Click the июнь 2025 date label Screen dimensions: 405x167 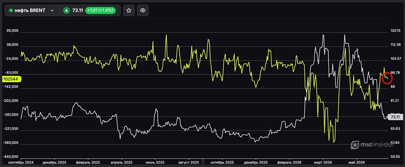coord(155,163)
